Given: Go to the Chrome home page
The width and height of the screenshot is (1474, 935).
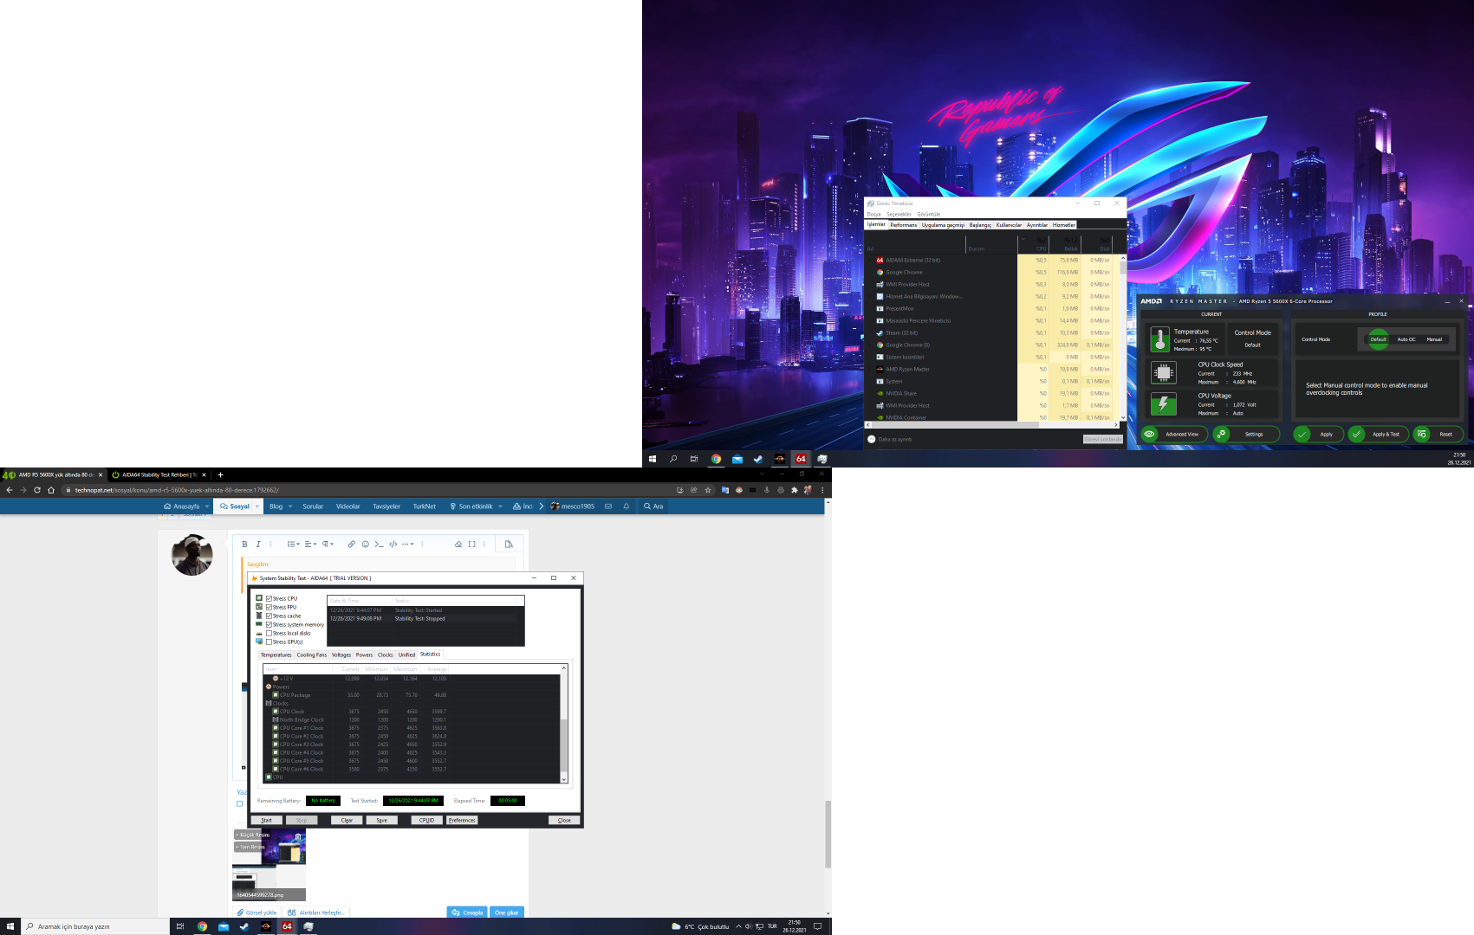Looking at the screenshot, I should 51,490.
